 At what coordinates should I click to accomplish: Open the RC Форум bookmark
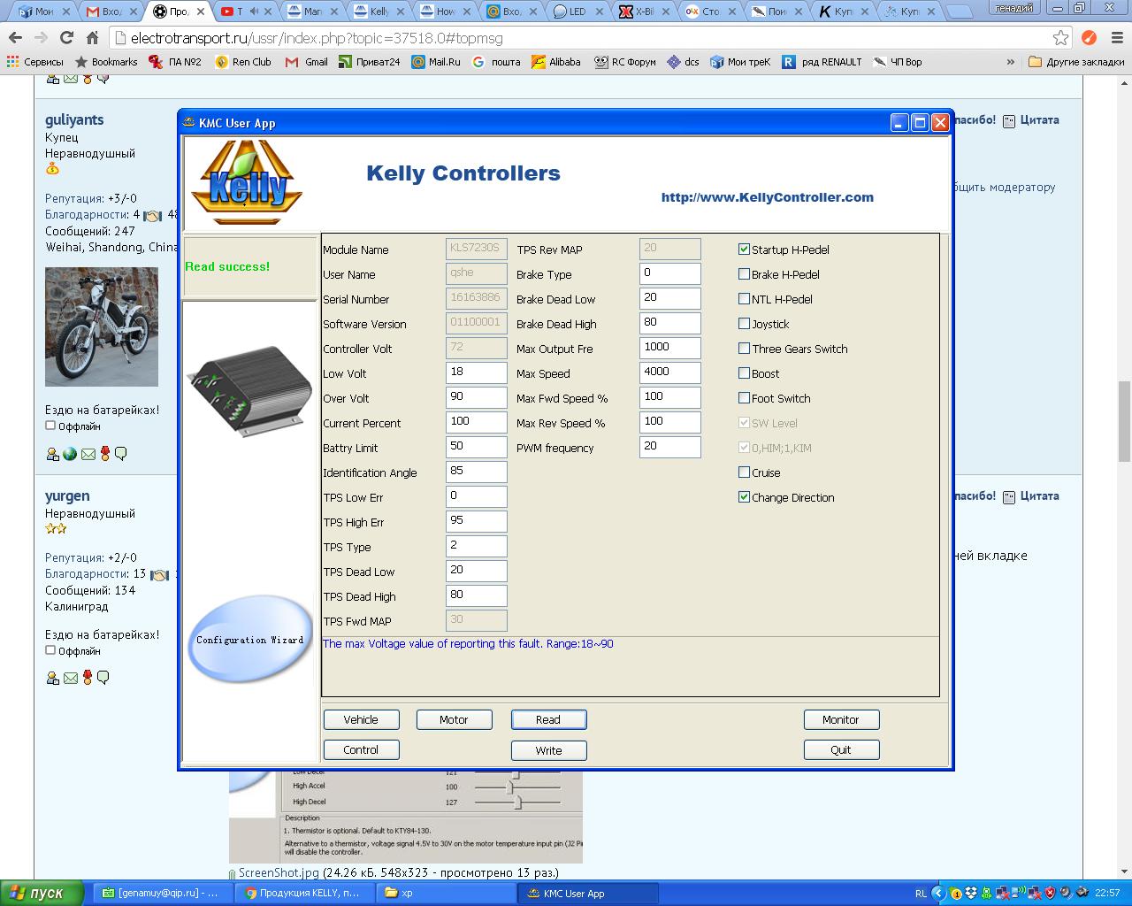(625, 62)
